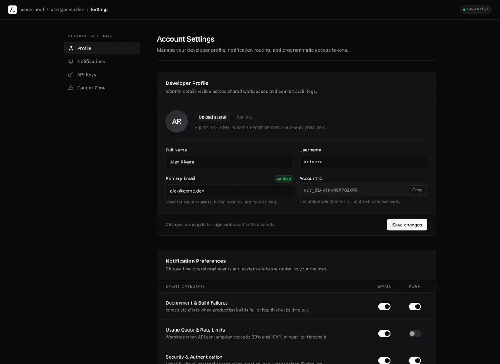Click the AR avatar circle
The height and width of the screenshot is (364, 500).
177,121
